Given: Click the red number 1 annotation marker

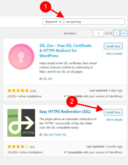Looking at the screenshot, I should point(46,7).
